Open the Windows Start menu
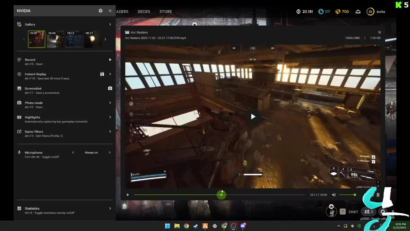The width and height of the screenshot is (410, 231). coord(168,226)
